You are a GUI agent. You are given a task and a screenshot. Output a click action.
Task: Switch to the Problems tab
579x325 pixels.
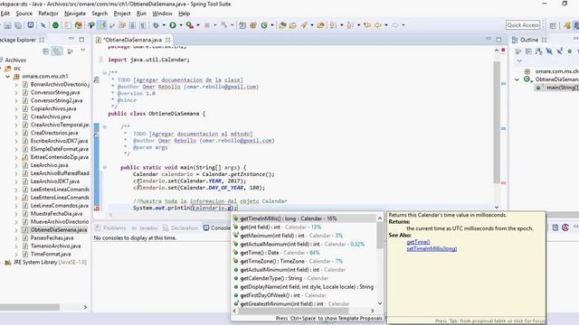click(x=110, y=228)
